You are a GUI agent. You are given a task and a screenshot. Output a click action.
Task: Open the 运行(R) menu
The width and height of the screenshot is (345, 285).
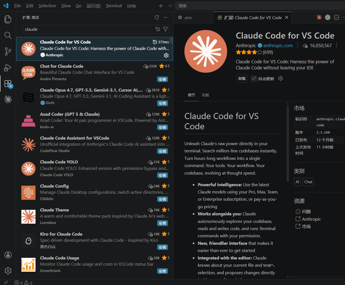(93, 6)
